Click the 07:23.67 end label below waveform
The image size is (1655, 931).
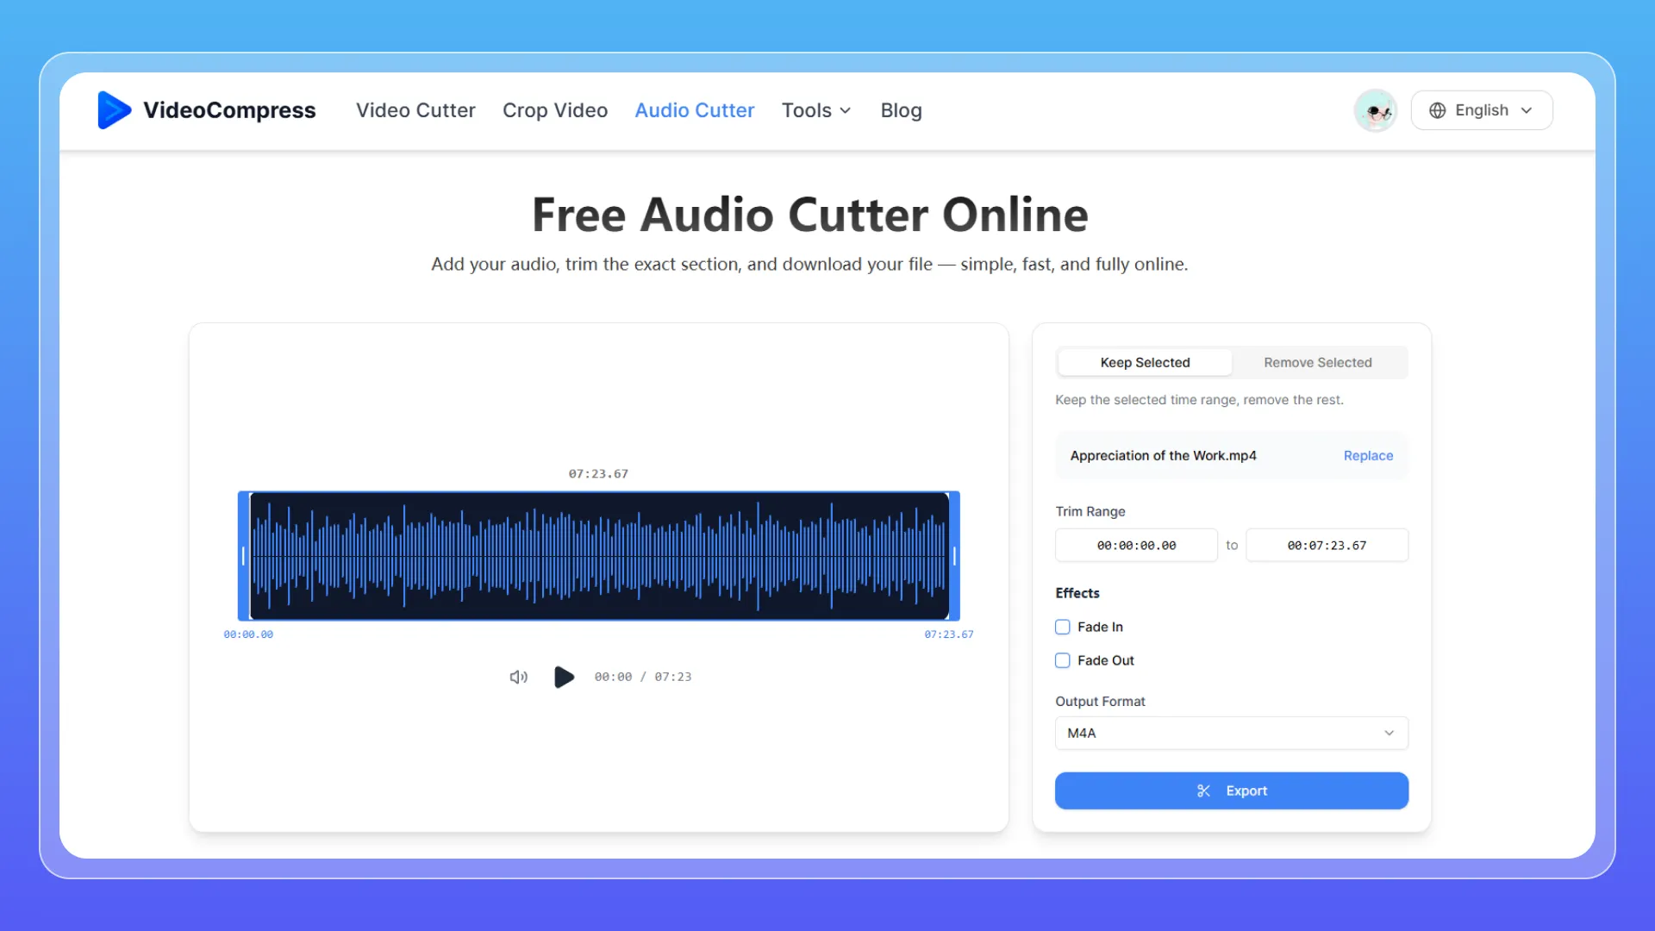(x=949, y=634)
